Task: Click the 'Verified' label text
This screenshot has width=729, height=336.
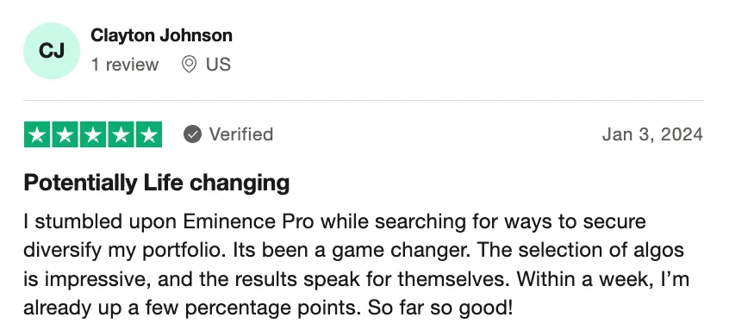Action: (x=240, y=134)
